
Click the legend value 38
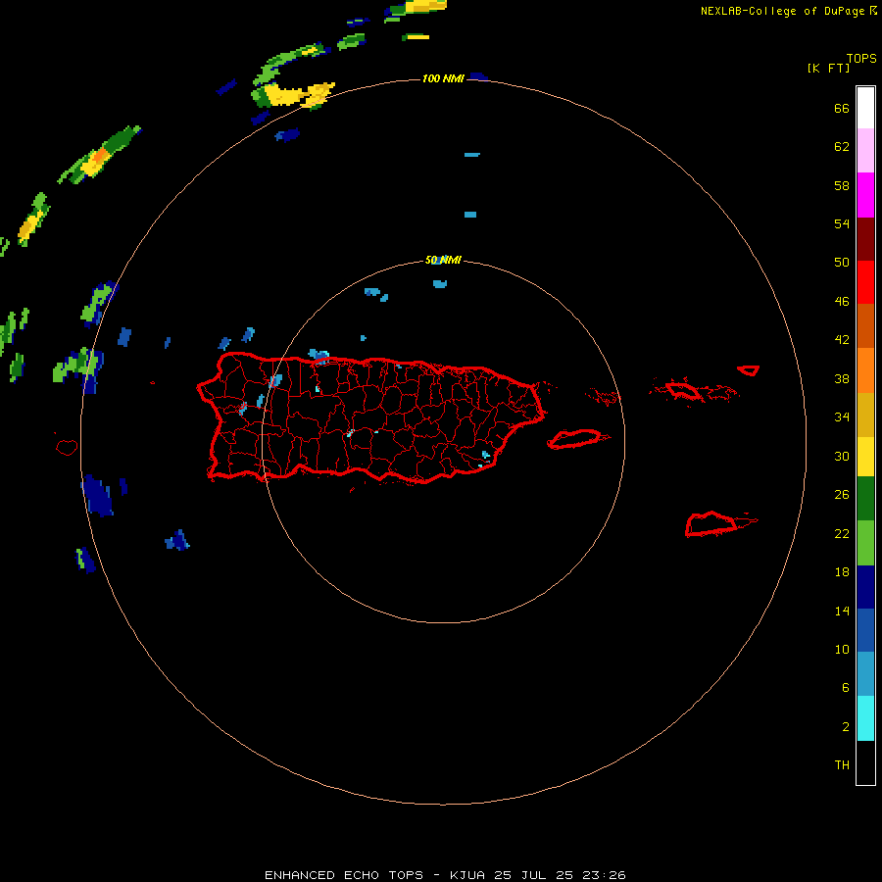pos(842,379)
